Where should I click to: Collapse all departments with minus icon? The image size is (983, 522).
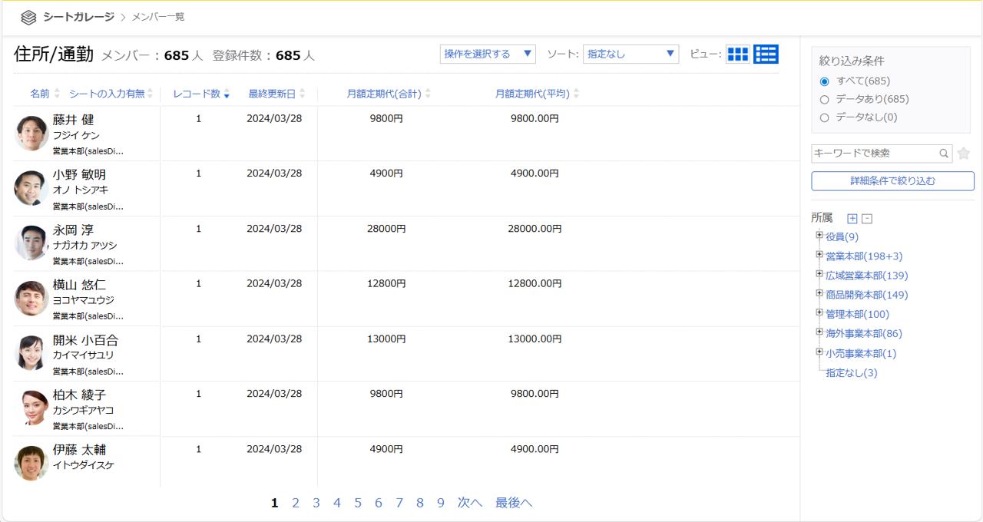coord(866,219)
